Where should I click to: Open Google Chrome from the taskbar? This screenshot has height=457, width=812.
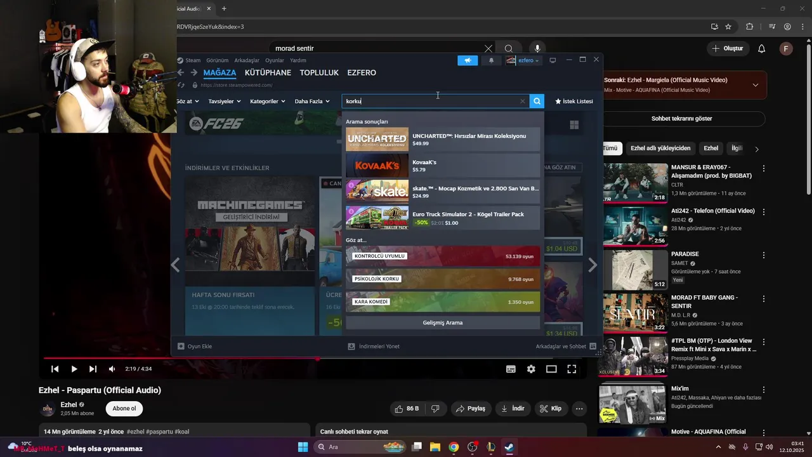point(454,447)
